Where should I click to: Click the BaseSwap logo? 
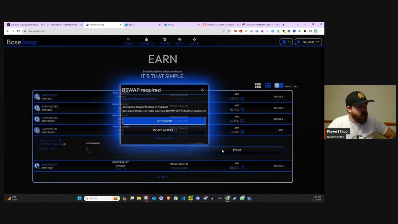pos(22,42)
